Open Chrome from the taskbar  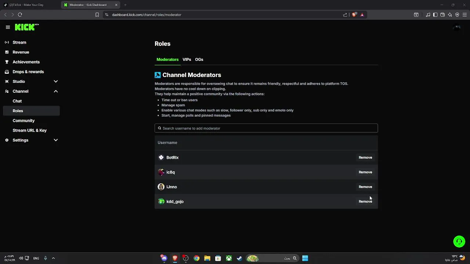(x=196, y=258)
